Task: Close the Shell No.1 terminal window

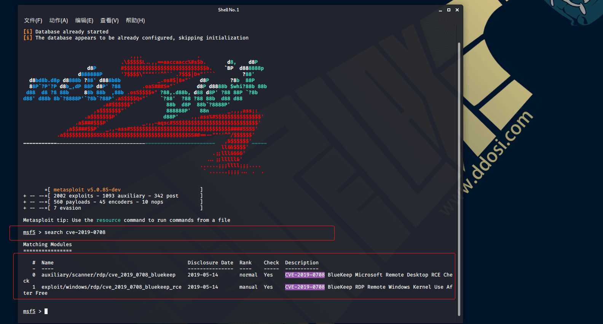Action: point(457,10)
